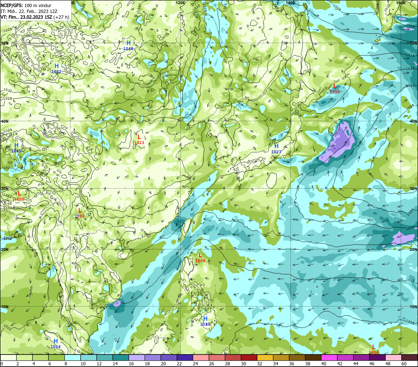Image resolution: width=418 pixels, height=367 pixels.
Task: Select the light cyan 8–10 legend swatch
Action: pos(72,357)
